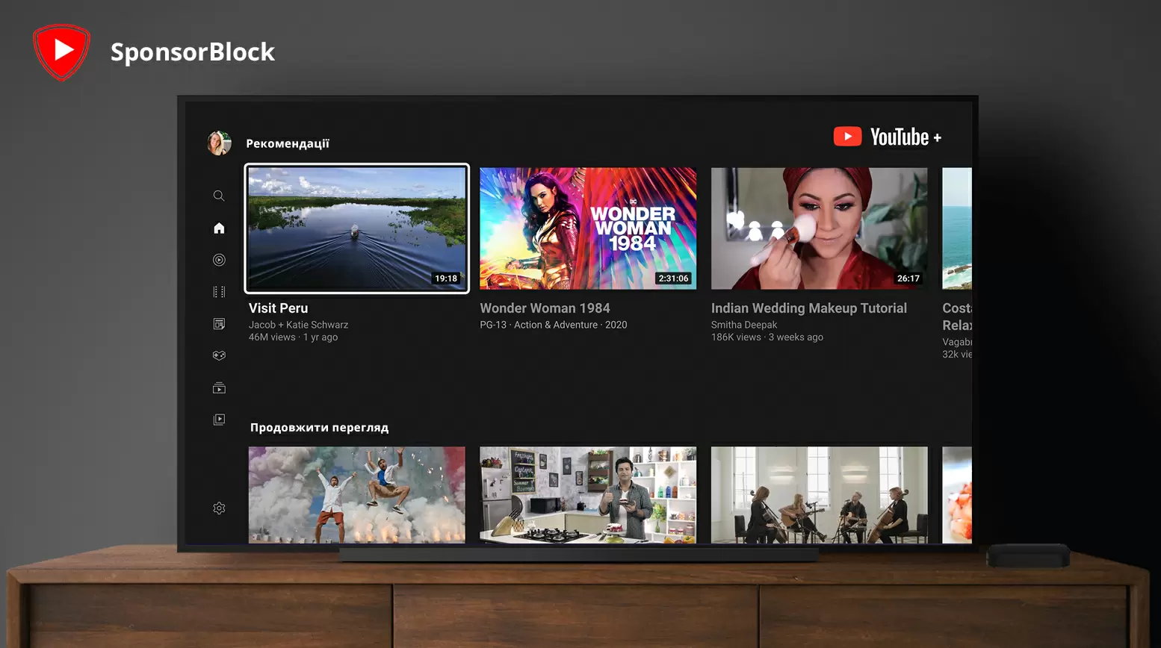Open the news page icon in sidebar
Screen dimensions: 1161x648
(219, 324)
